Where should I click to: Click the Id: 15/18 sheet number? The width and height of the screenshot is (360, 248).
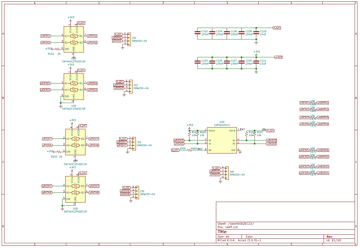[x=334, y=241]
